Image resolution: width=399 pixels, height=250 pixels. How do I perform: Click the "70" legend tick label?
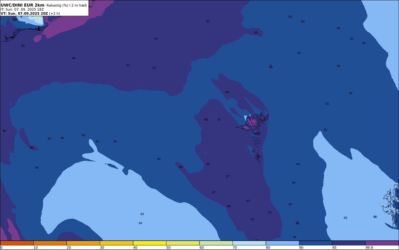[x=235, y=248]
